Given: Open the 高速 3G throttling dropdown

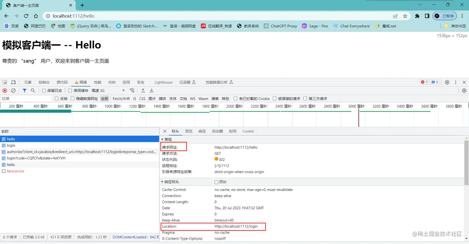Looking at the screenshot, I should 108,91.
